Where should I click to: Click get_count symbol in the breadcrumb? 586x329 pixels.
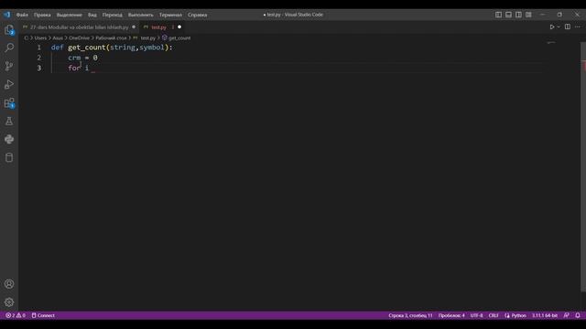click(179, 38)
